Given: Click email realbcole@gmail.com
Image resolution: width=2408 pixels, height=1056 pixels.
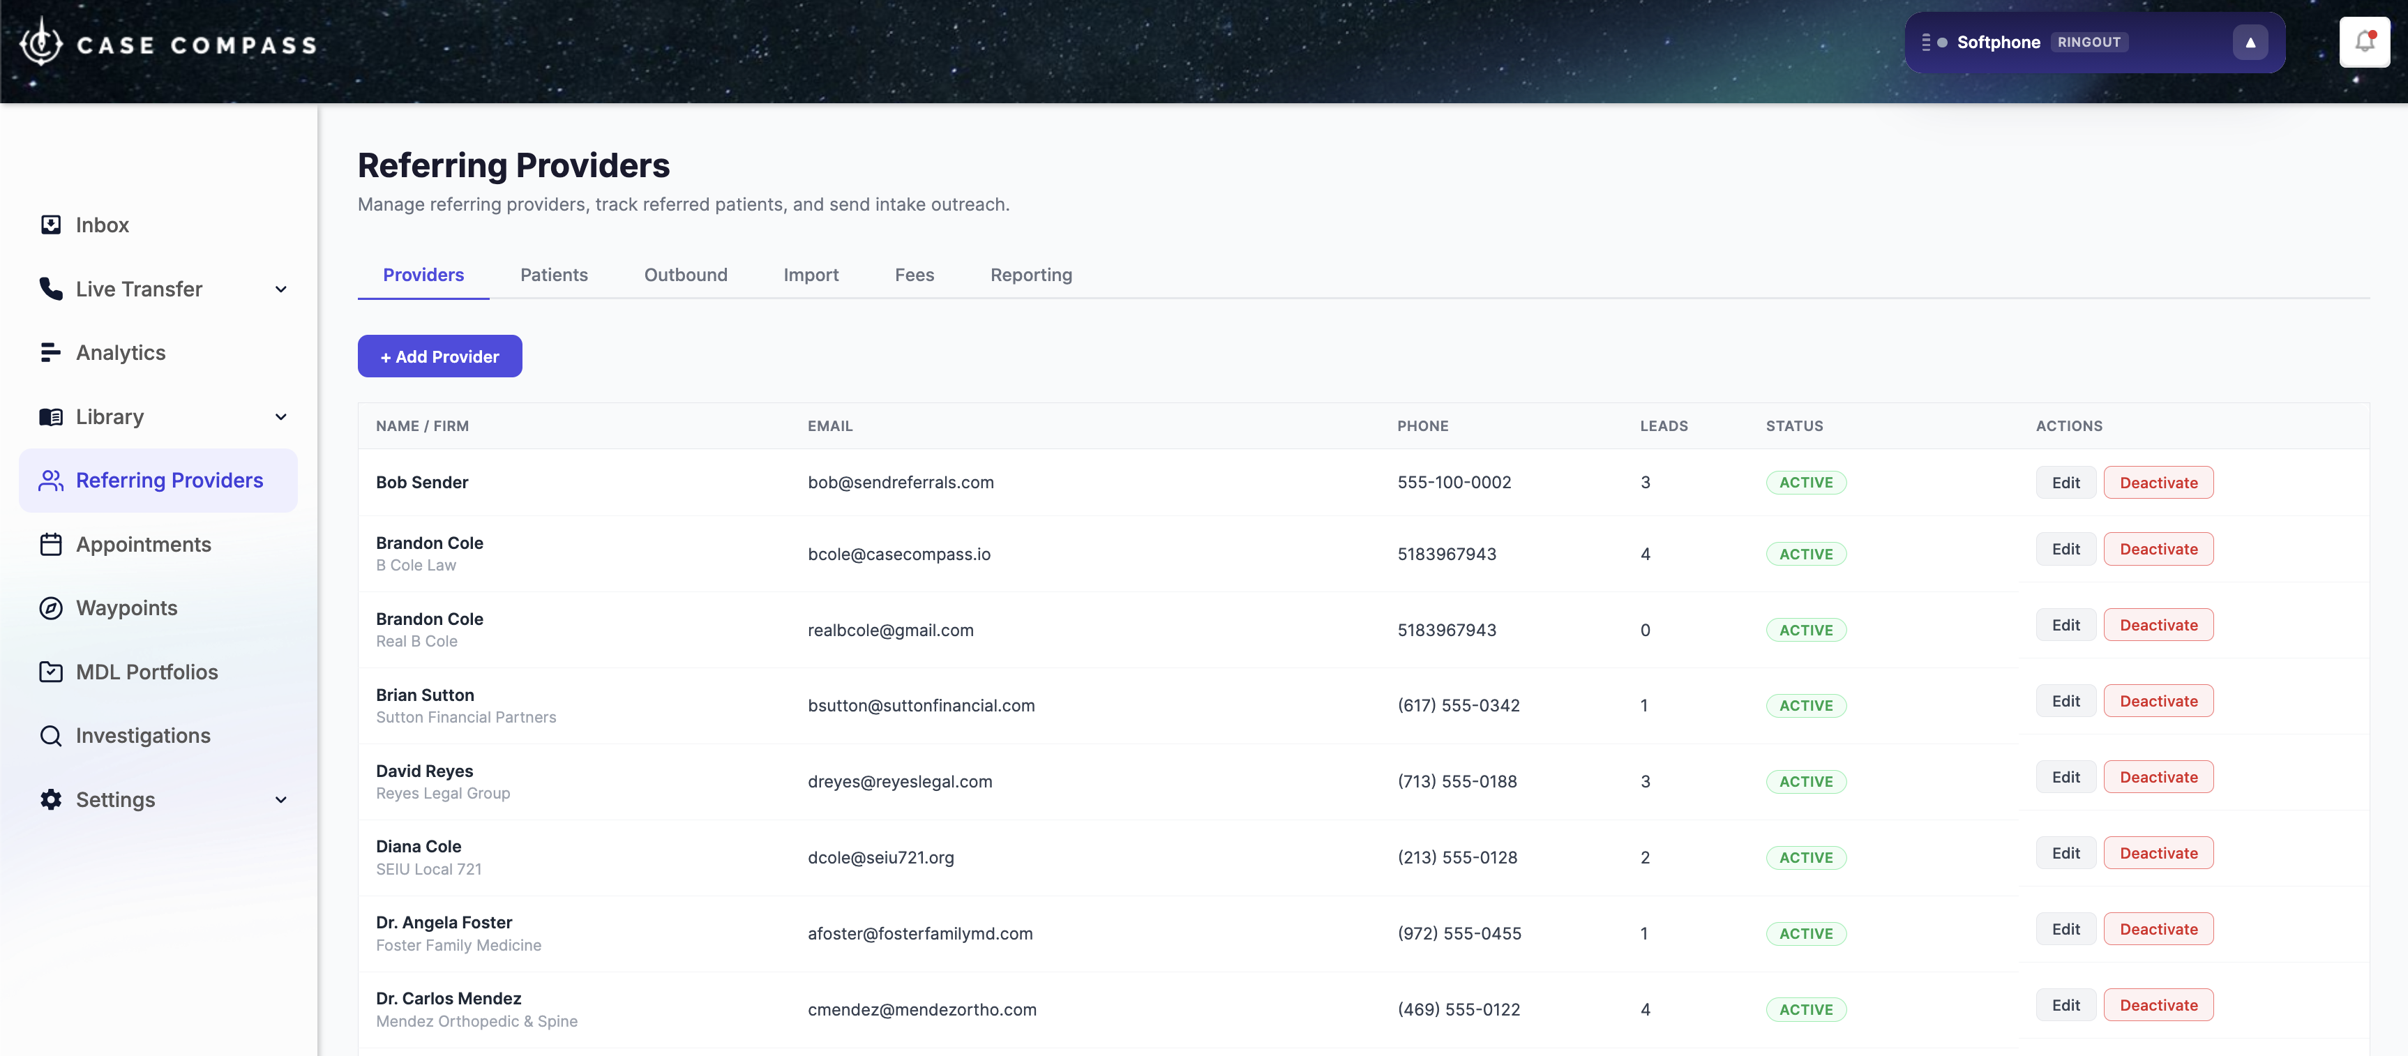Looking at the screenshot, I should click(890, 630).
